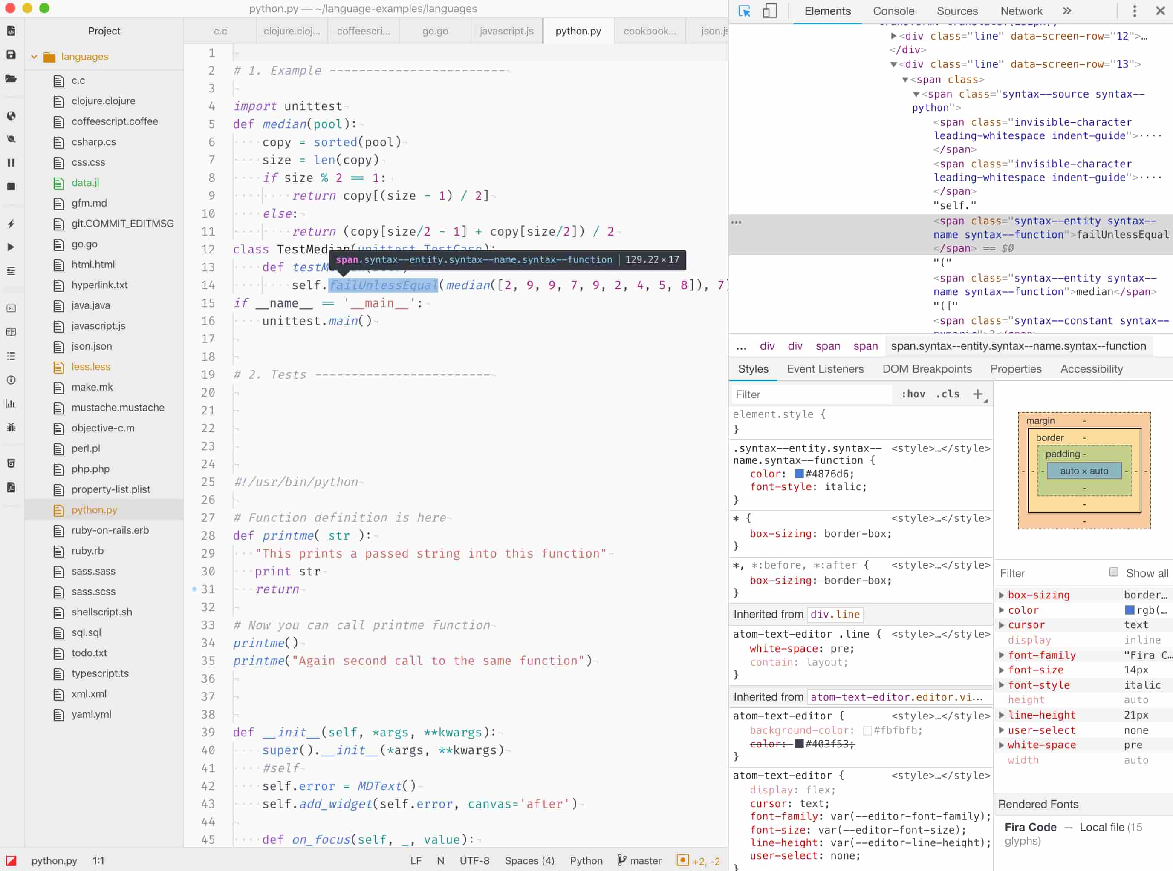Viewport: 1173px width, 871px height.
Task: Collapse span syntax--source syntax--python node
Action: coord(916,95)
